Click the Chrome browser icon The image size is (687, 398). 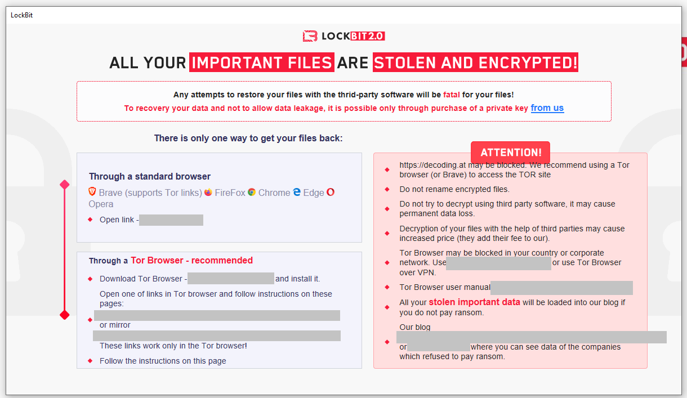point(252,193)
